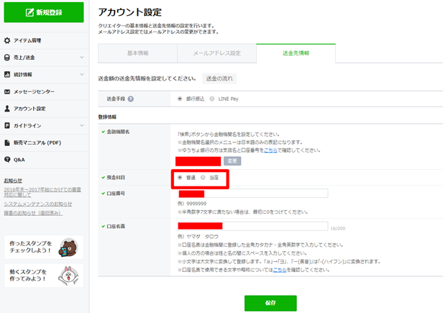Select the 当座 deposit type radio
The height and width of the screenshot is (313, 446).
[203, 178]
